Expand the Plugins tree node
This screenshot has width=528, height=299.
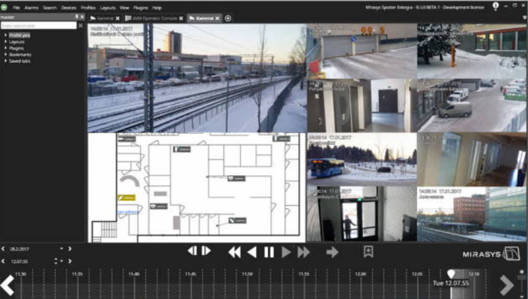6,48
